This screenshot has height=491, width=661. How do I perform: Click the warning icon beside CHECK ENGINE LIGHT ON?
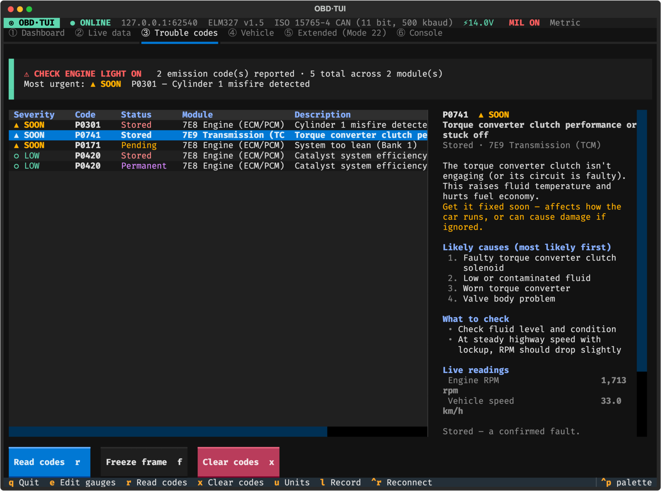(x=26, y=74)
